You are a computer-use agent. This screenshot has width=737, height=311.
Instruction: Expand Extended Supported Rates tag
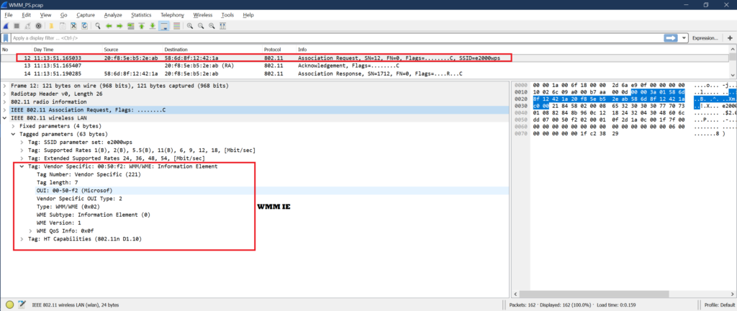click(22, 158)
